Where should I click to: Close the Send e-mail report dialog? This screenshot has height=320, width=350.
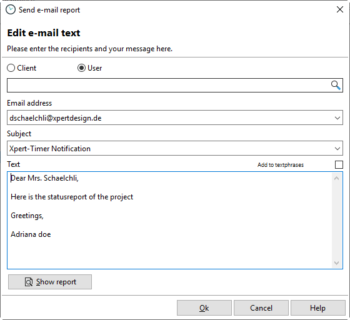[340, 9]
